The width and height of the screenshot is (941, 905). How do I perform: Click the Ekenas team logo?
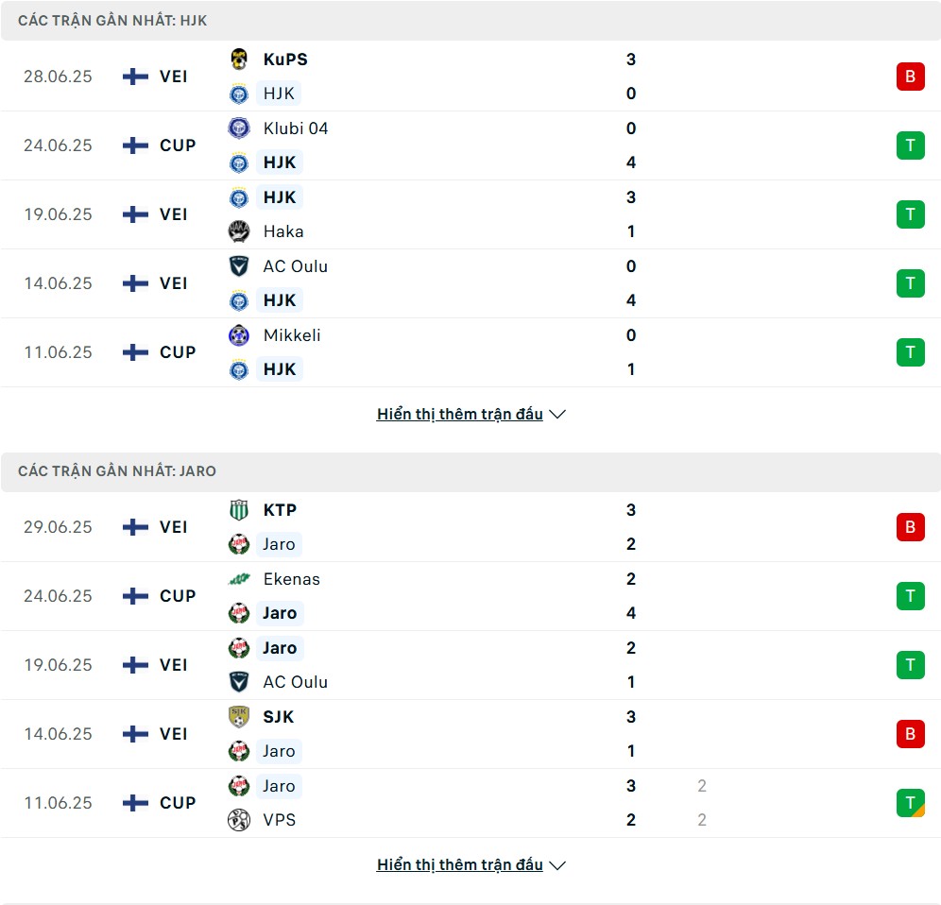click(x=239, y=579)
